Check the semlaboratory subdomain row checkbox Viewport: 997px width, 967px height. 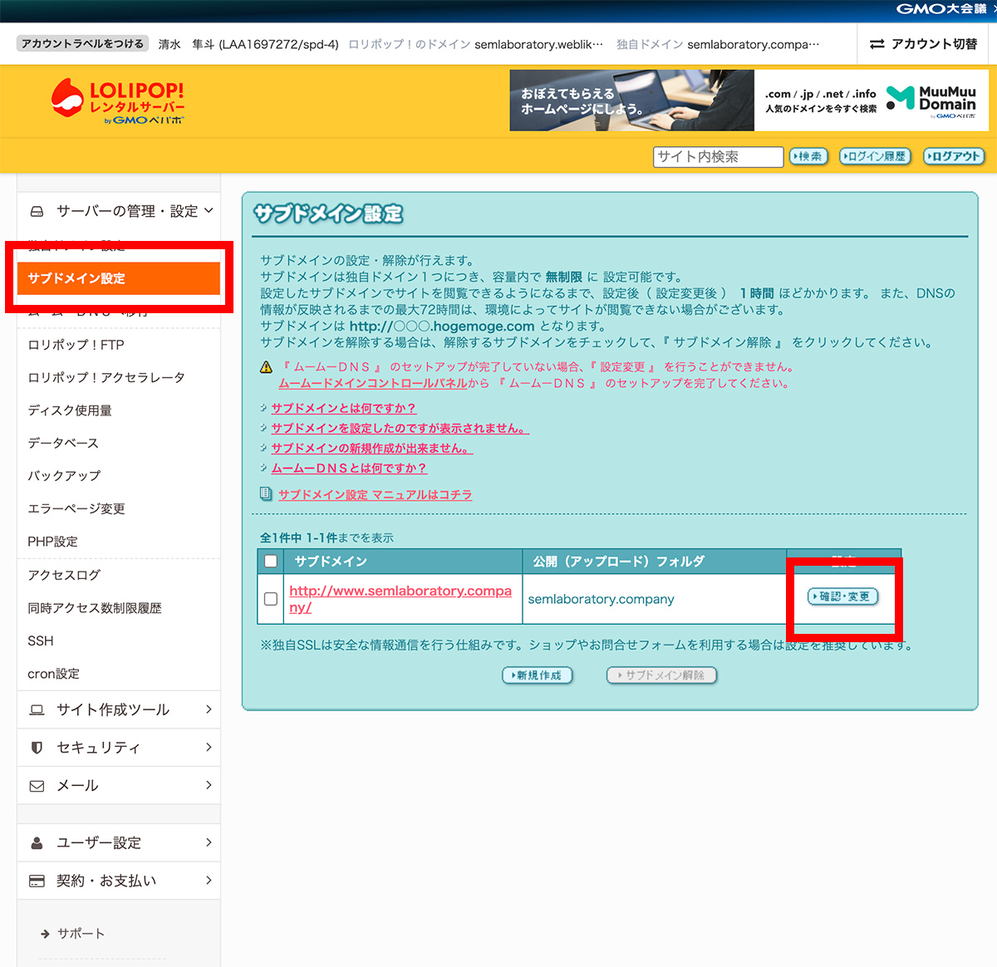[269, 598]
